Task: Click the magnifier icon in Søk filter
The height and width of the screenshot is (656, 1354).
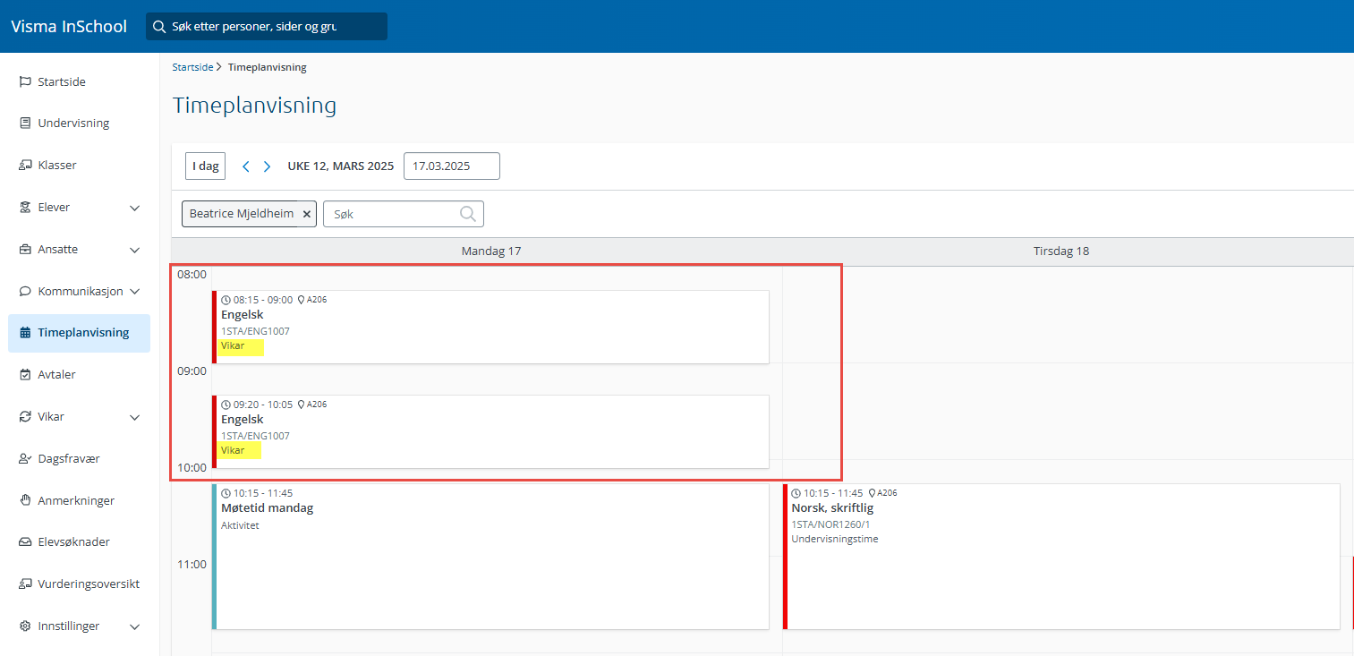Action: tap(467, 214)
